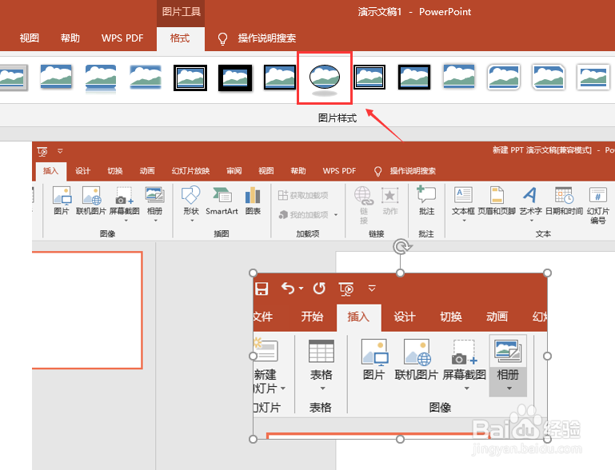Switch to the small 切换 tab beside 动画
Image resolution: width=615 pixels, height=470 pixels.
[115, 171]
